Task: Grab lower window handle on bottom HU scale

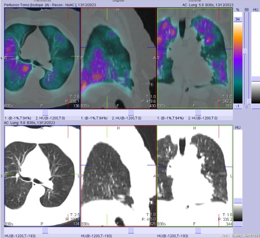Action: tap(238, 224)
